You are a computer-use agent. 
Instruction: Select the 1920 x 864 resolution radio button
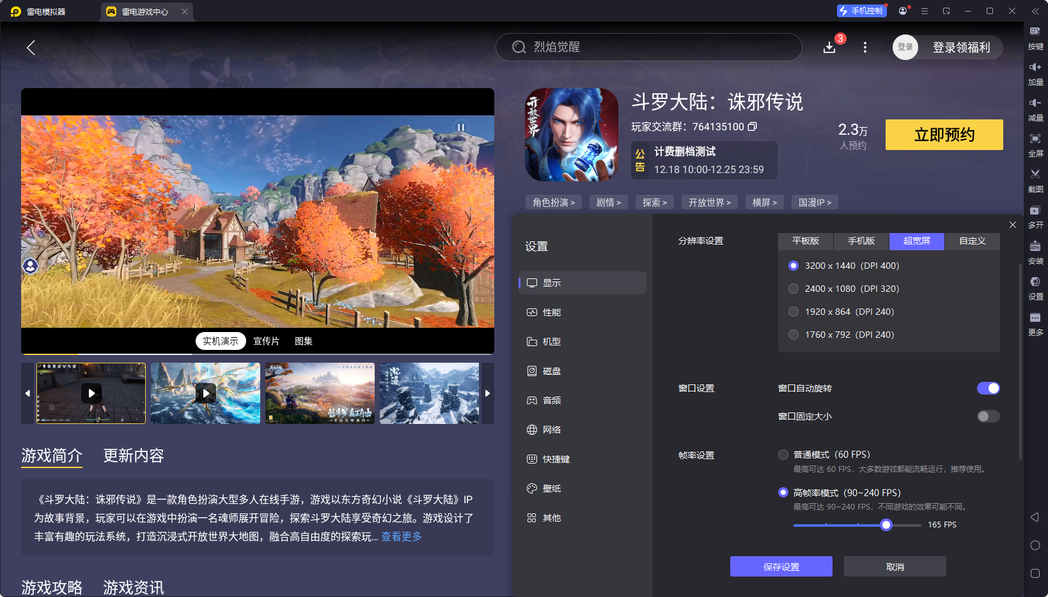point(794,312)
